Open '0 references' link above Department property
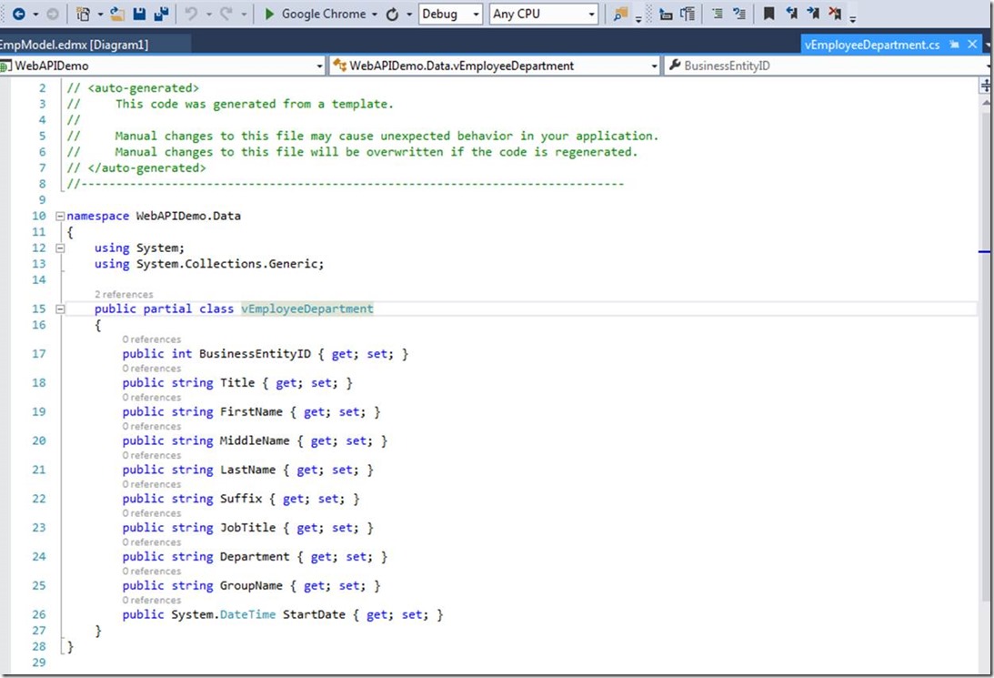Viewport: 994px width, 678px height. tap(152, 542)
